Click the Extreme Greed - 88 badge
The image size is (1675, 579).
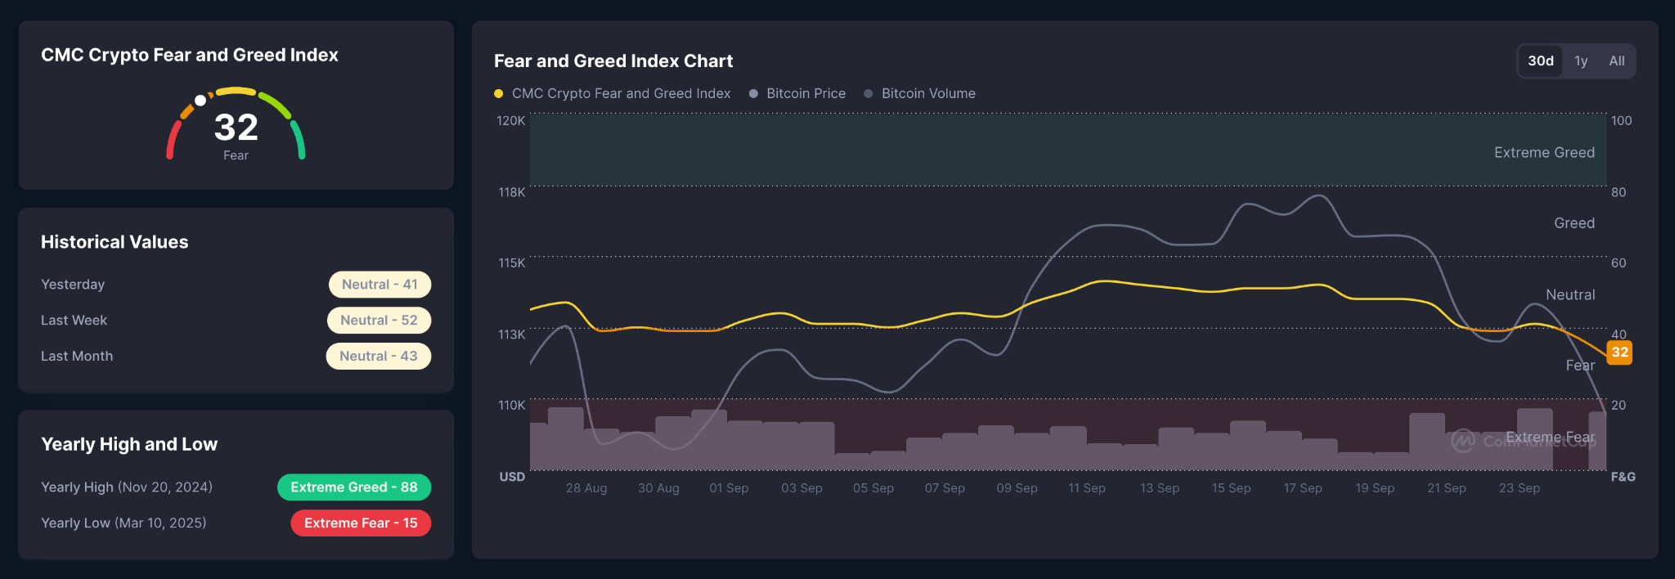click(354, 487)
